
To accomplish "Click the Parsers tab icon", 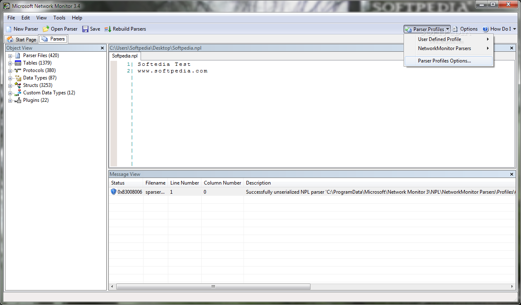I will pos(44,39).
